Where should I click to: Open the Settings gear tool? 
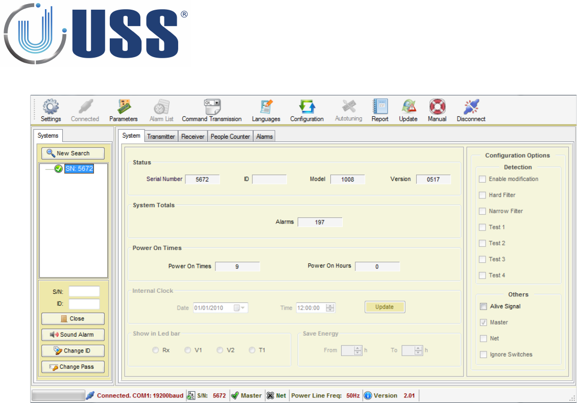coord(51,110)
